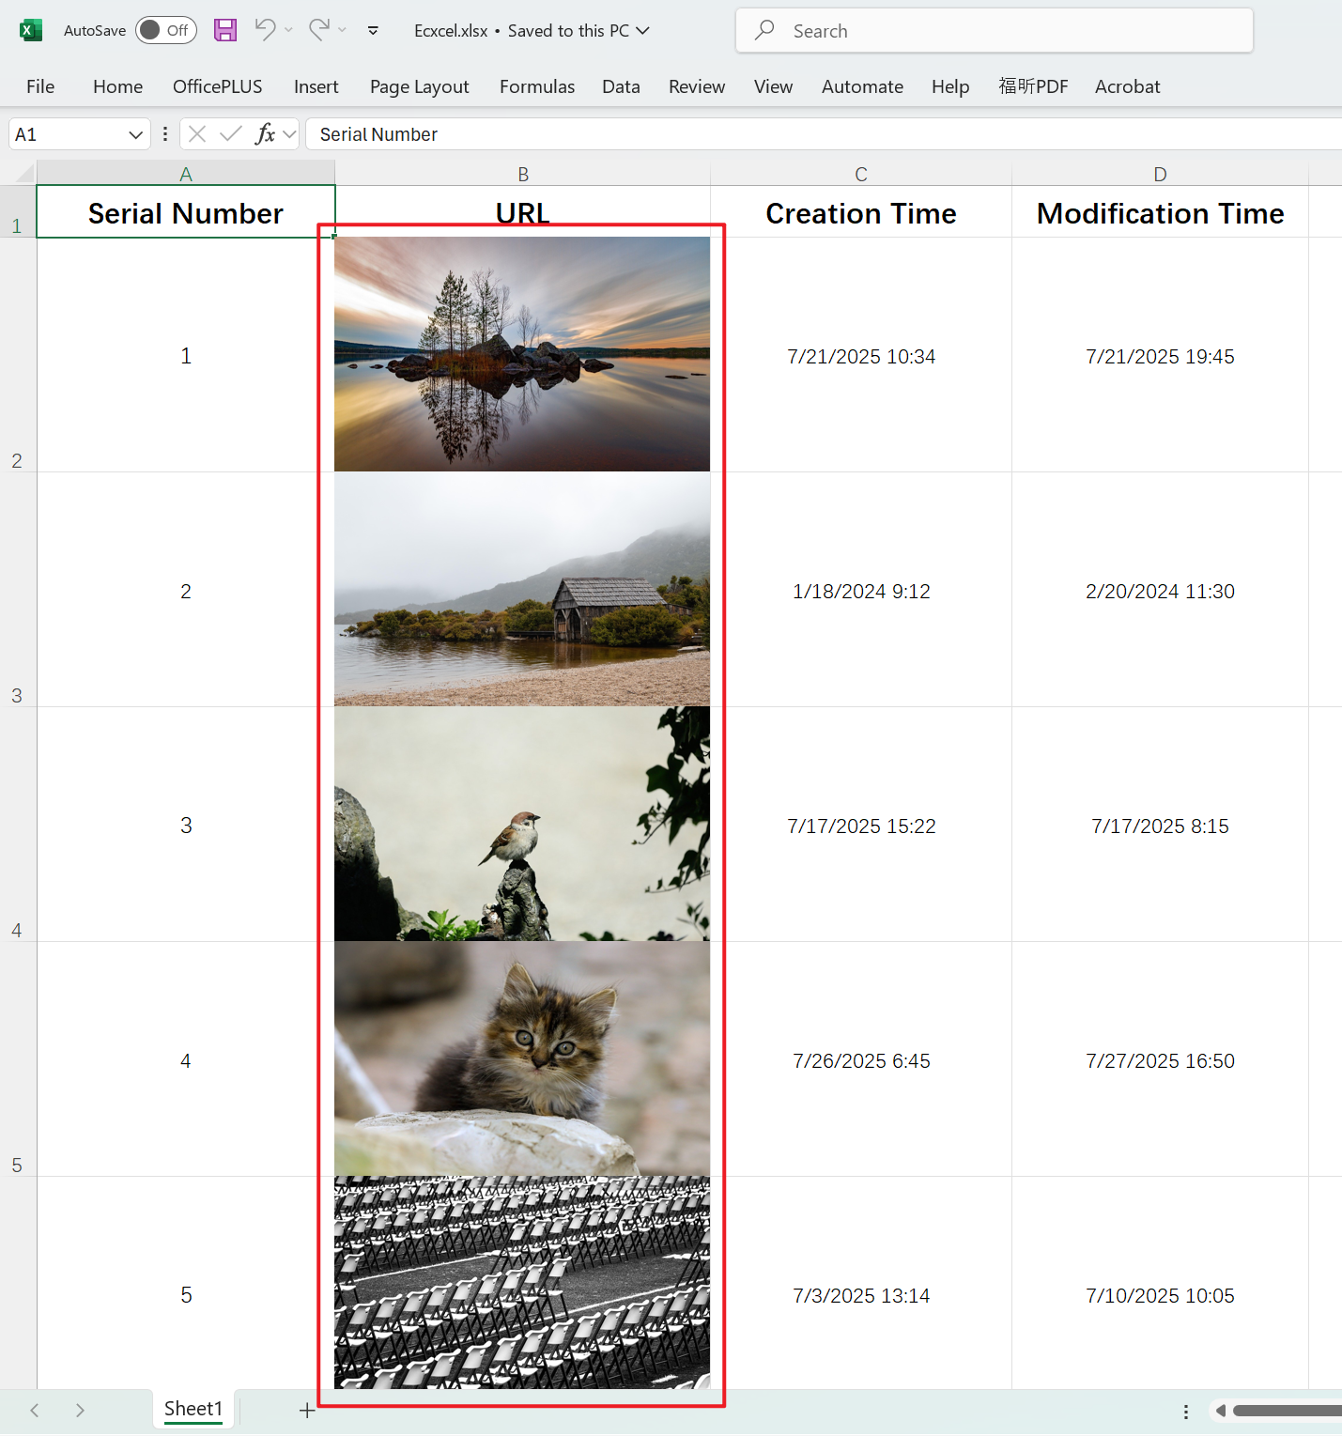
Task: Click the Undo icon
Action: click(264, 30)
